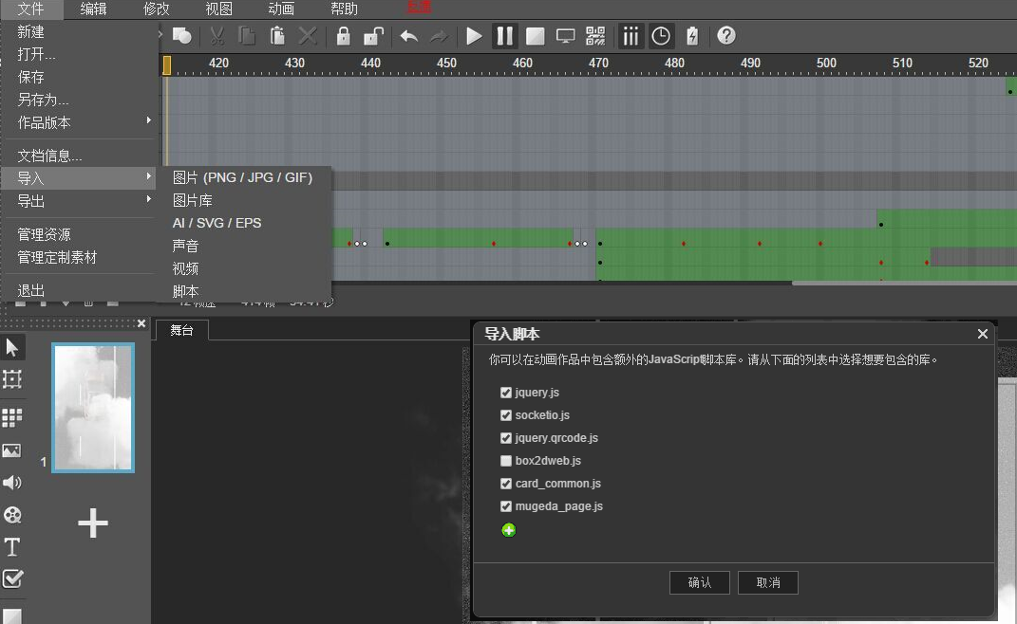This screenshot has width=1017, height=624.
Task: Click the QR code preview icon
Action: [595, 36]
